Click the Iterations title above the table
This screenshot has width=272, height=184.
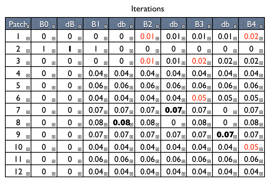(x=148, y=9)
